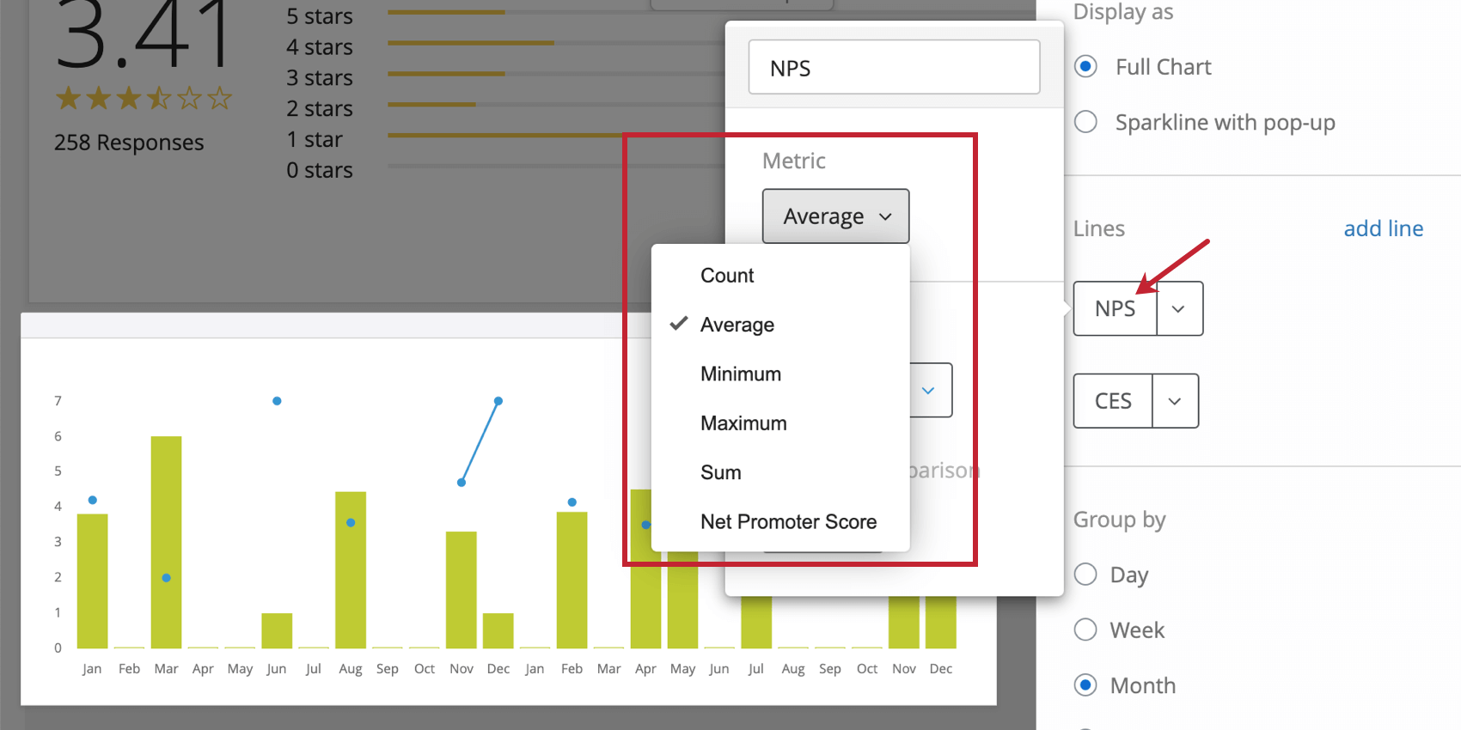Select Minimum from the metric menu

(x=780, y=374)
